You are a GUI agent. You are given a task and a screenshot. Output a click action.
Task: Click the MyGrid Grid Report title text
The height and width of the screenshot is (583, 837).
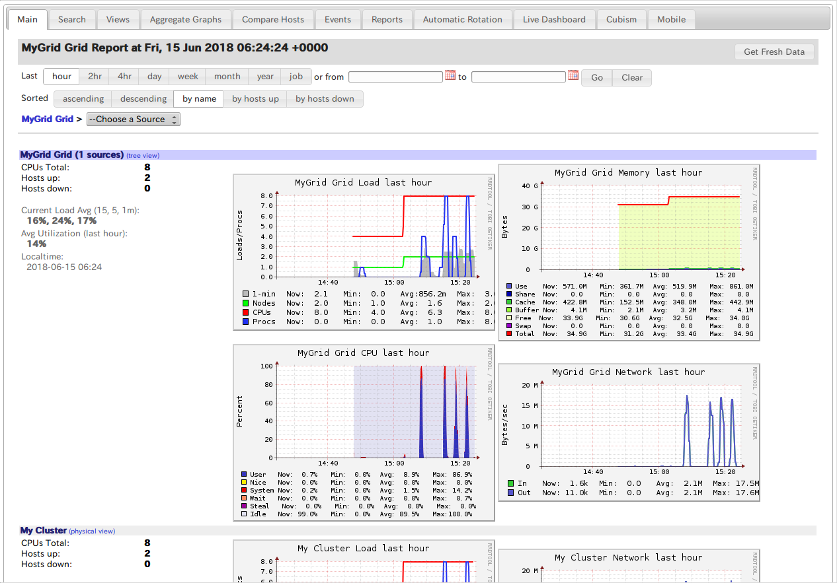pos(175,48)
